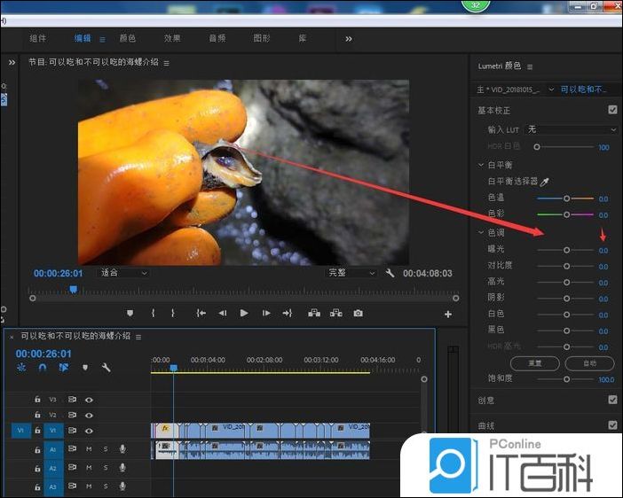This screenshot has width=623, height=498.
Task: Click the timeline display settings wrench
Action: coord(106,368)
